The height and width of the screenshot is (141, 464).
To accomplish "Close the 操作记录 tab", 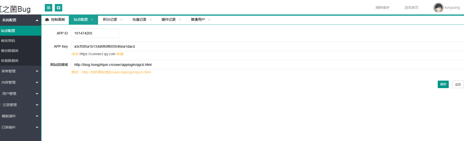I will pos(180,20).
